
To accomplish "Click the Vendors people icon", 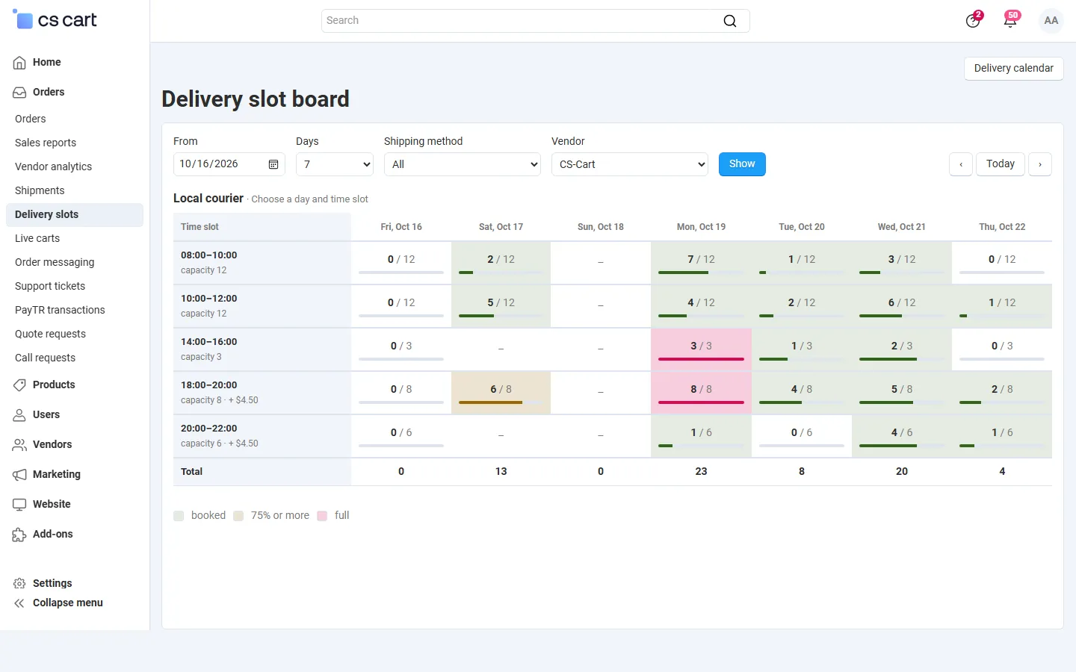I will click(x=19, y=445).
